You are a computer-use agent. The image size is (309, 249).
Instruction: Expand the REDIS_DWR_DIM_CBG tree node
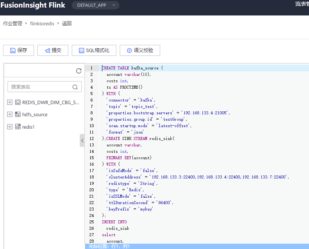pyautogui.click(x=10, y=102)
